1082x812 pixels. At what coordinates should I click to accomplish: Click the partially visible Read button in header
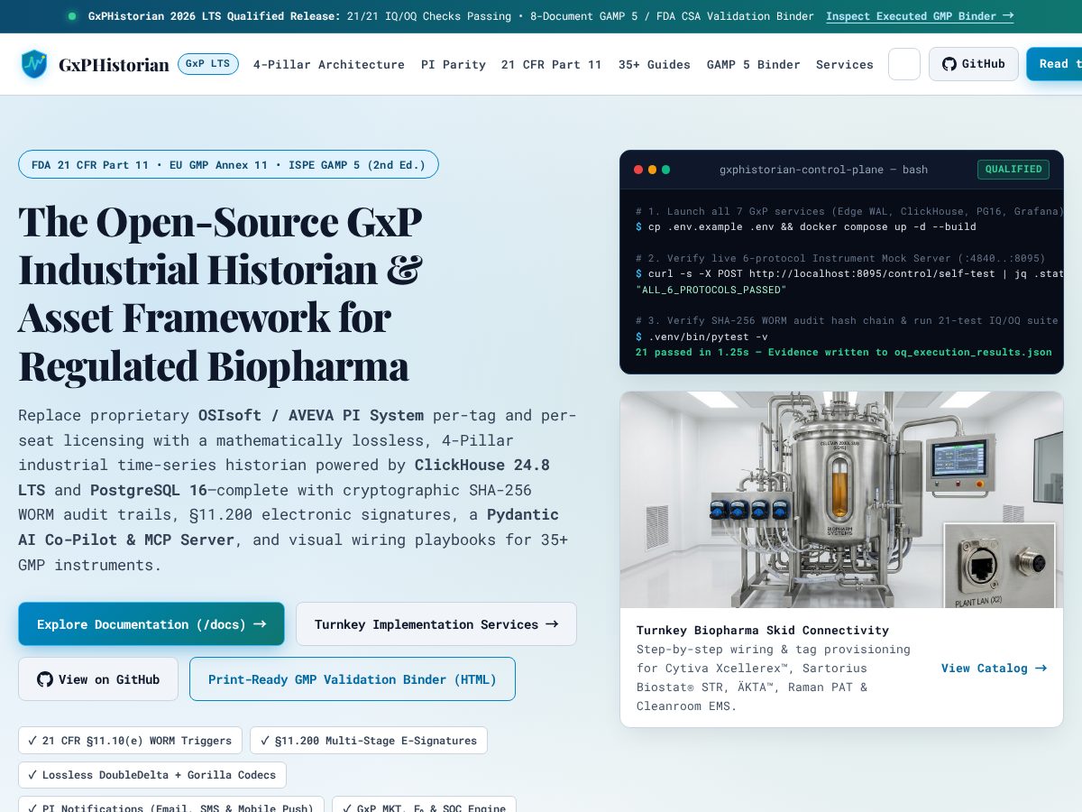click(x=1054, y=64)
